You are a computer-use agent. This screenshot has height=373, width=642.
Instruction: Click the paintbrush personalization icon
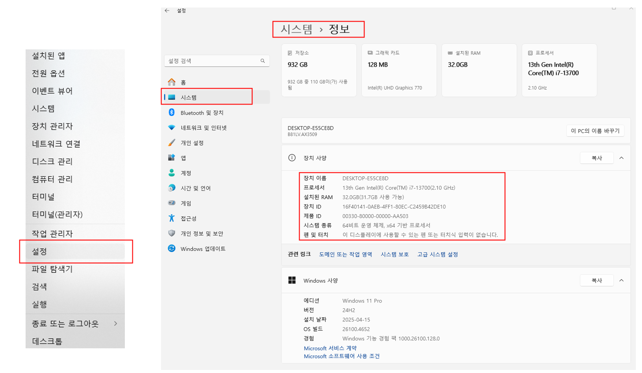[x=172, y=142]
